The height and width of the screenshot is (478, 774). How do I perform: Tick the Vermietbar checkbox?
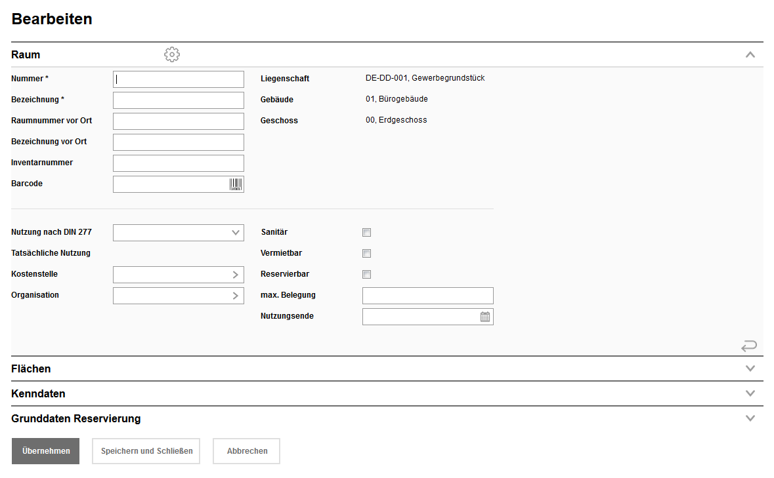pos(367,254)
